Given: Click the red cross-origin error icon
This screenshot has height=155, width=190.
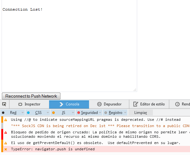Looking at the screenshot, I should 6,132.
